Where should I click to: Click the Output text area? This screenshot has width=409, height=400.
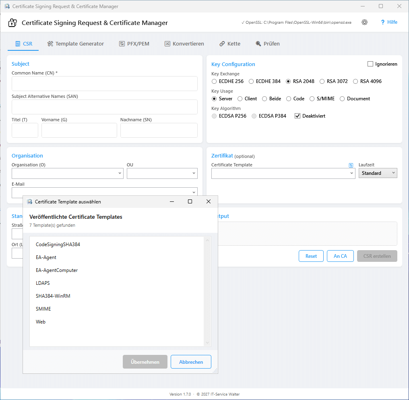(308, 234)
